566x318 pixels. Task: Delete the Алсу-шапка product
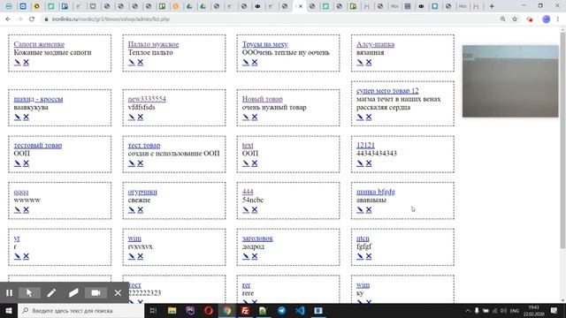click(369, 63)
